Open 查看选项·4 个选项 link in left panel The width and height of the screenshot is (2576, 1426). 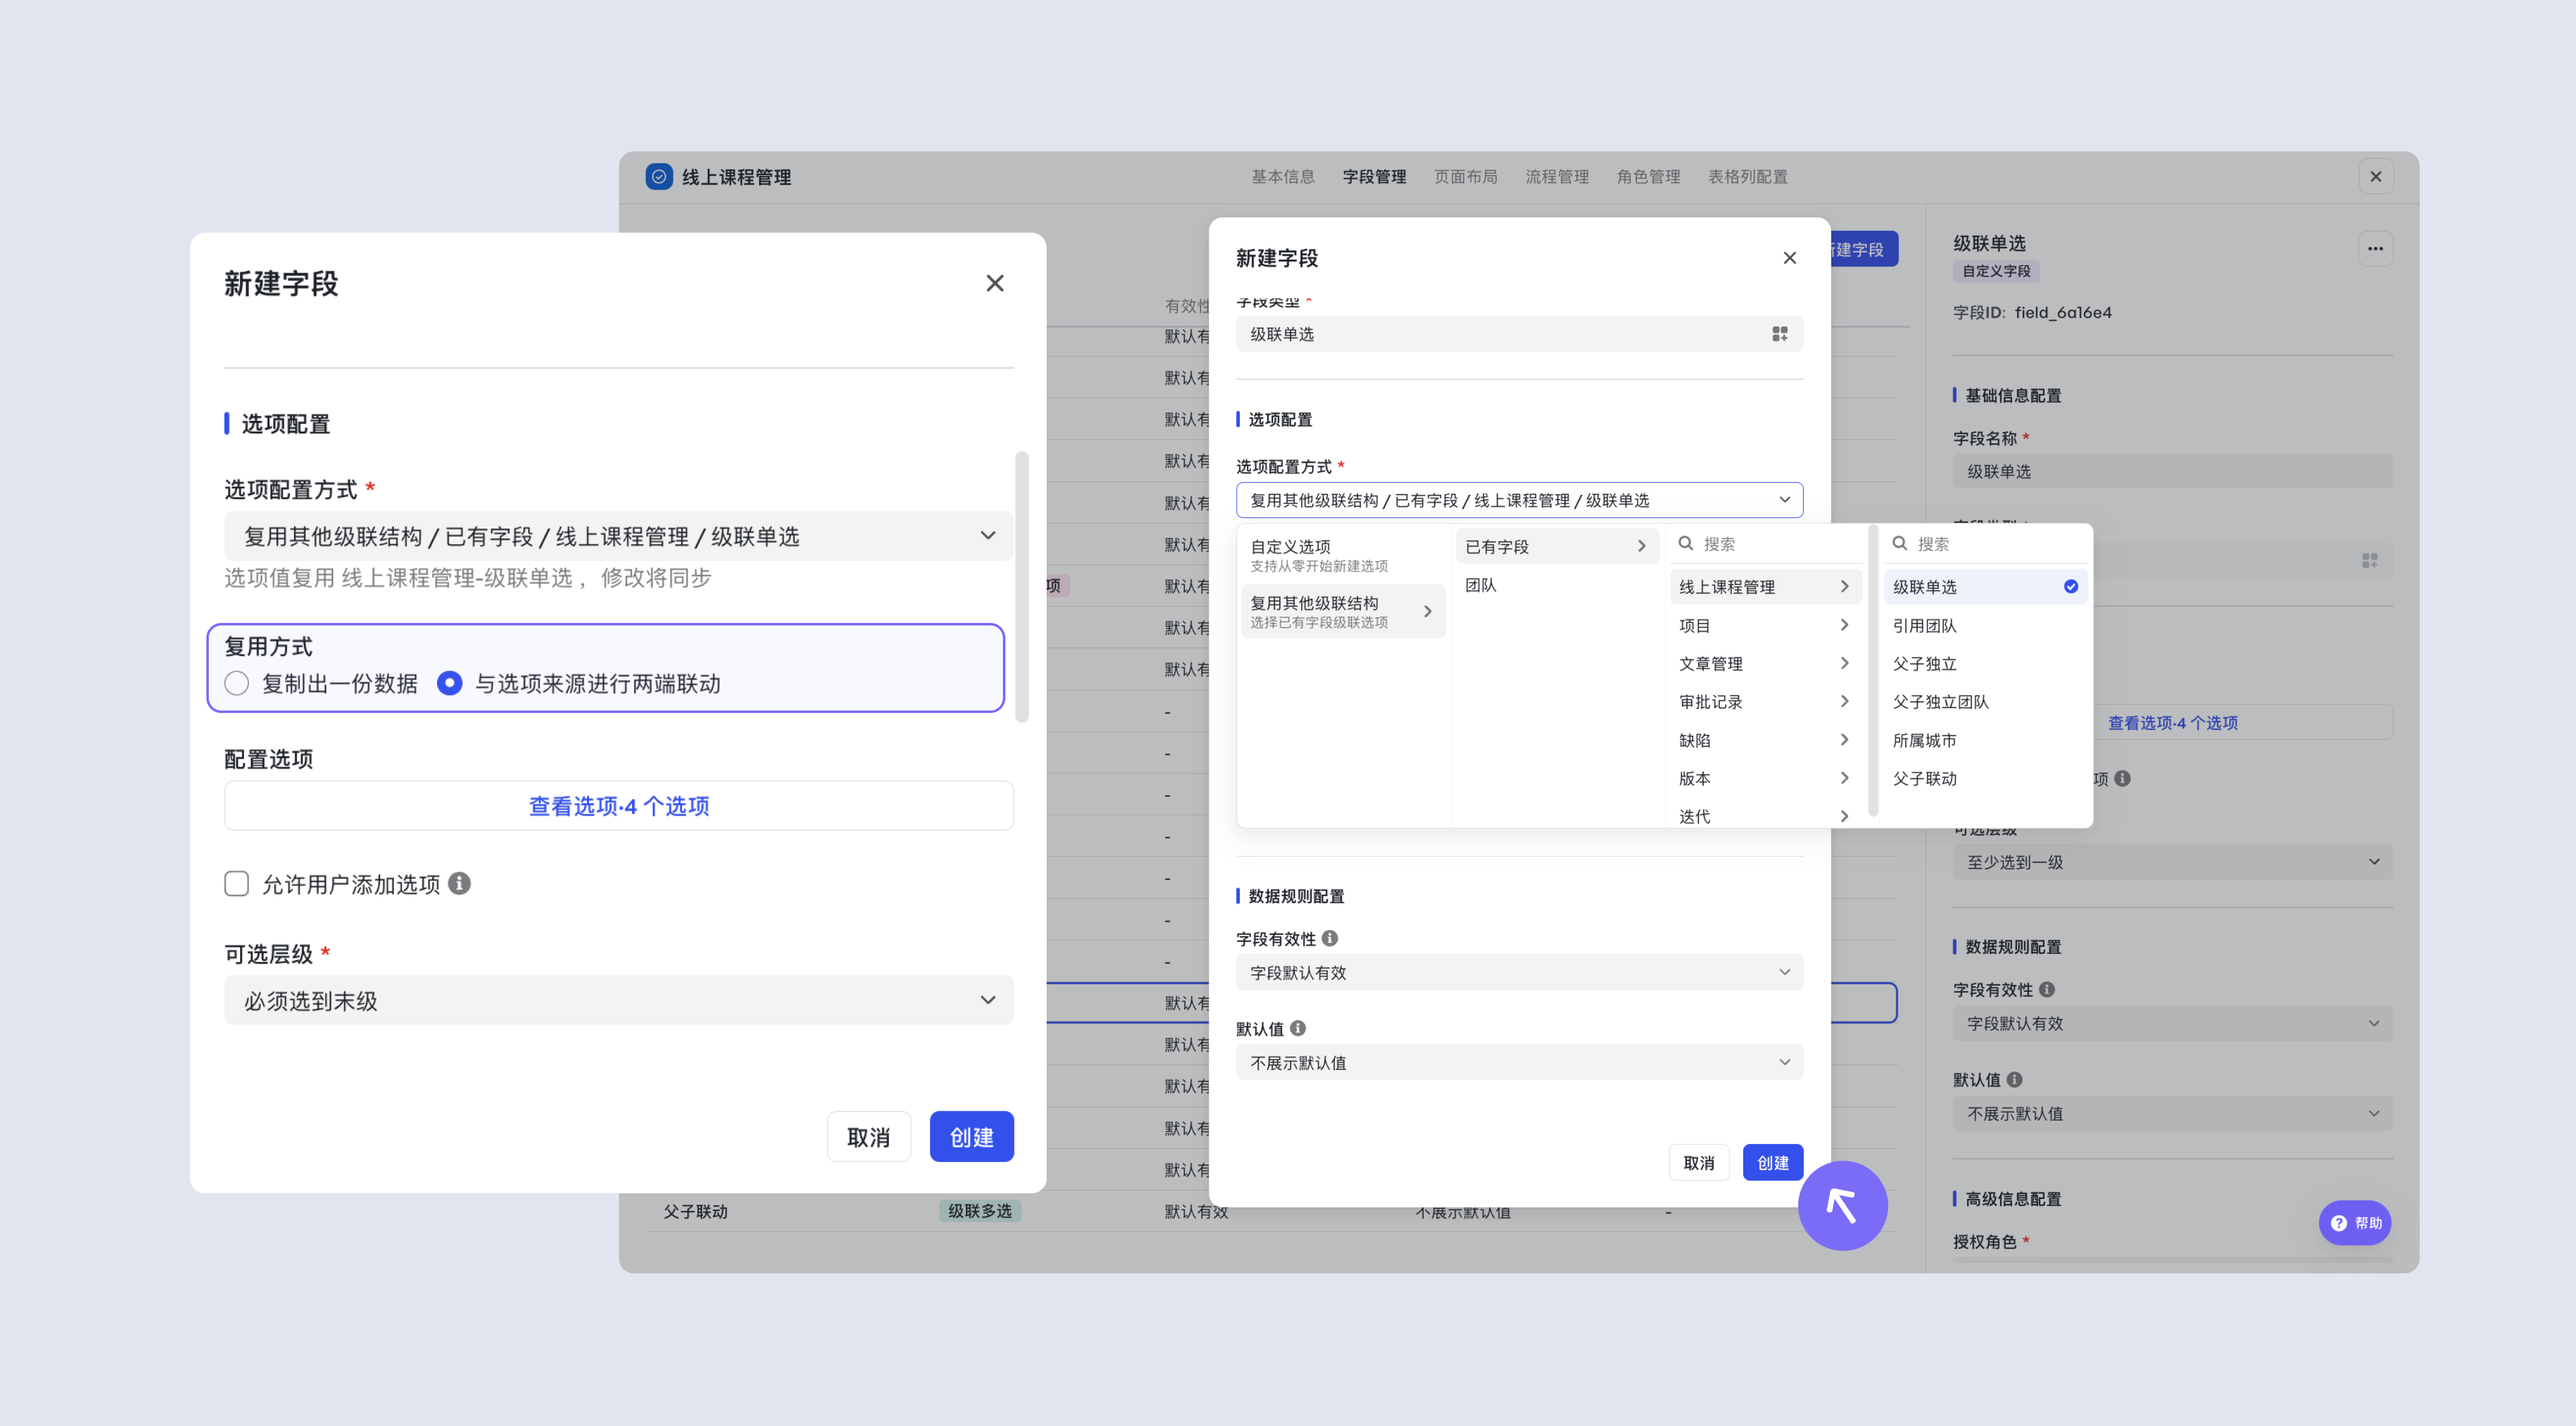click(619, 806)
